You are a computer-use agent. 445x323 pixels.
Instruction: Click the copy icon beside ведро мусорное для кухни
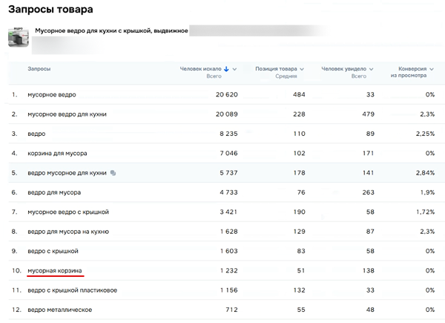coord(113,172)
